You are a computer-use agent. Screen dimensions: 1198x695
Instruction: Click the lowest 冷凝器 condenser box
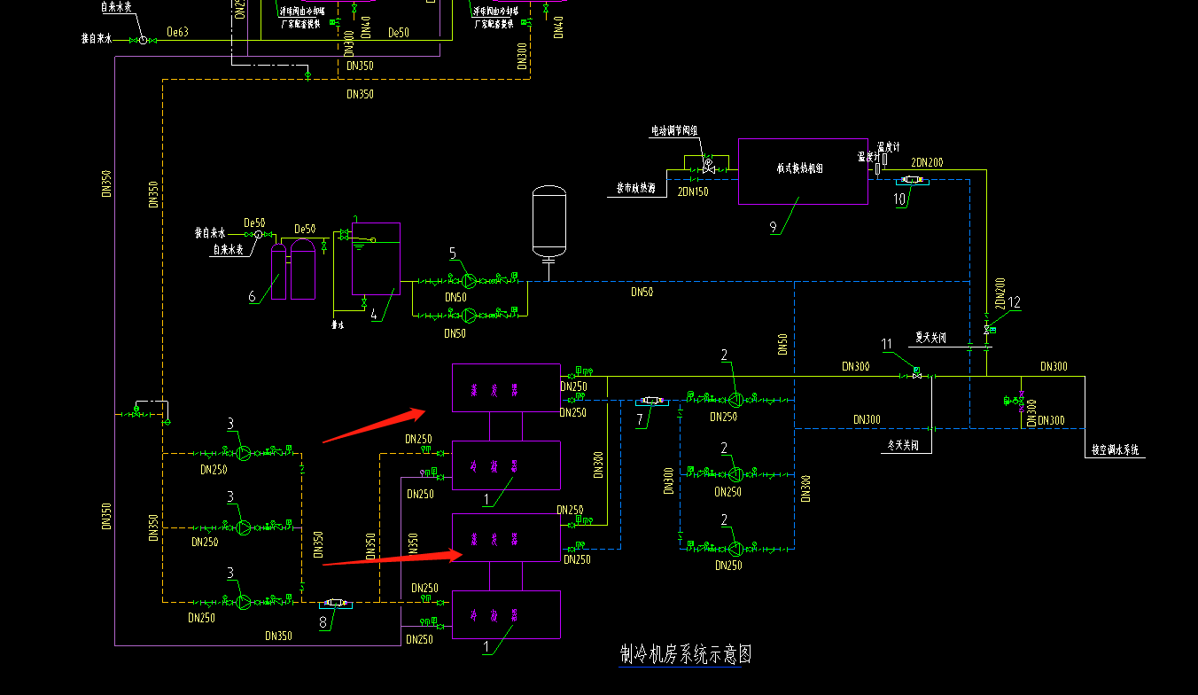(x=506, y=614)
